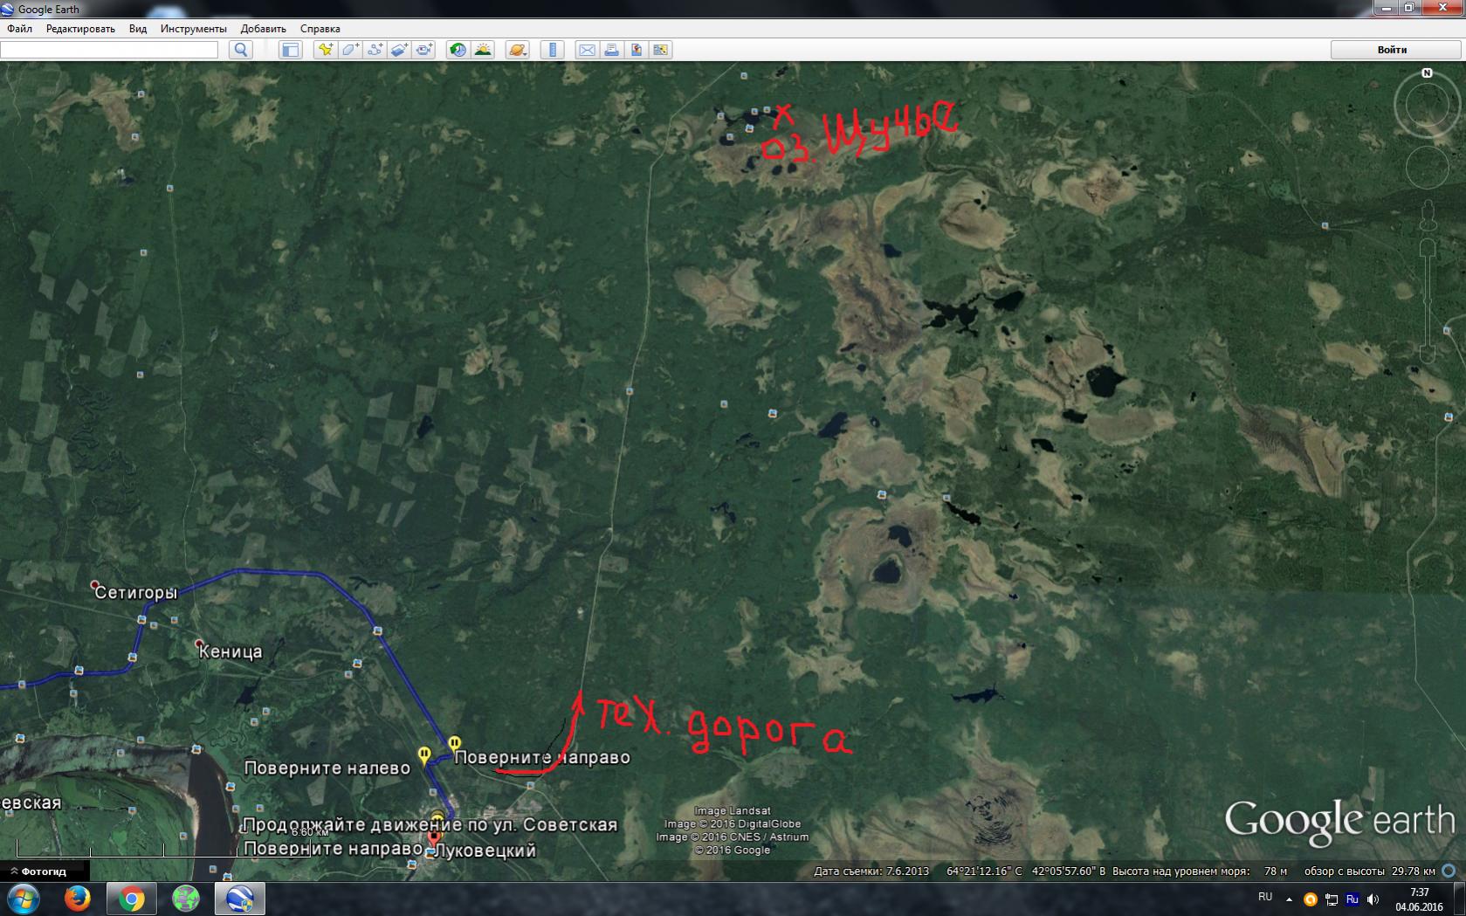Click the RU language indicator in tray
Screen dimensions: 1466x916
tap(1265, 897)
